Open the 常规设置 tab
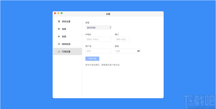Screen dimensions: 216x109 click(x=67, y=21)
